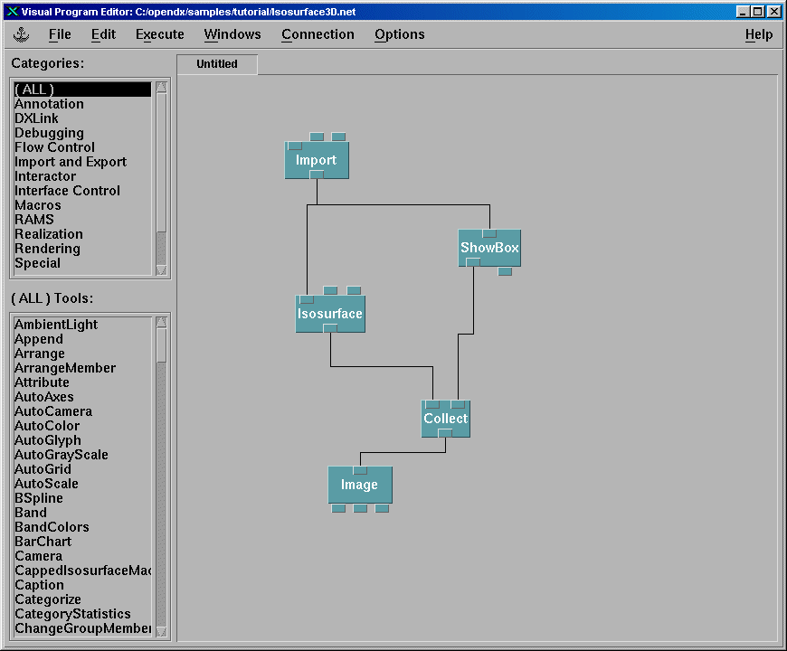The width and height of the screenshot is (787, 651).
Task: Click the anchor icon in menu bar
Action: pyautogui.click(x=22, y=34)
